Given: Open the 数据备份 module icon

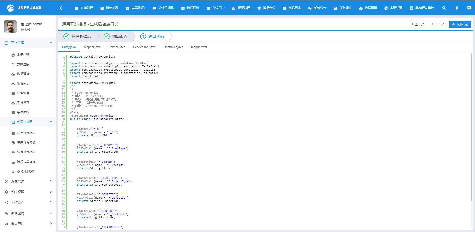Looking at the screenshot, I should point(266,8).
